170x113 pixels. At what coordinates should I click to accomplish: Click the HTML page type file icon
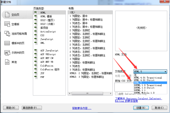pos(36,13)
